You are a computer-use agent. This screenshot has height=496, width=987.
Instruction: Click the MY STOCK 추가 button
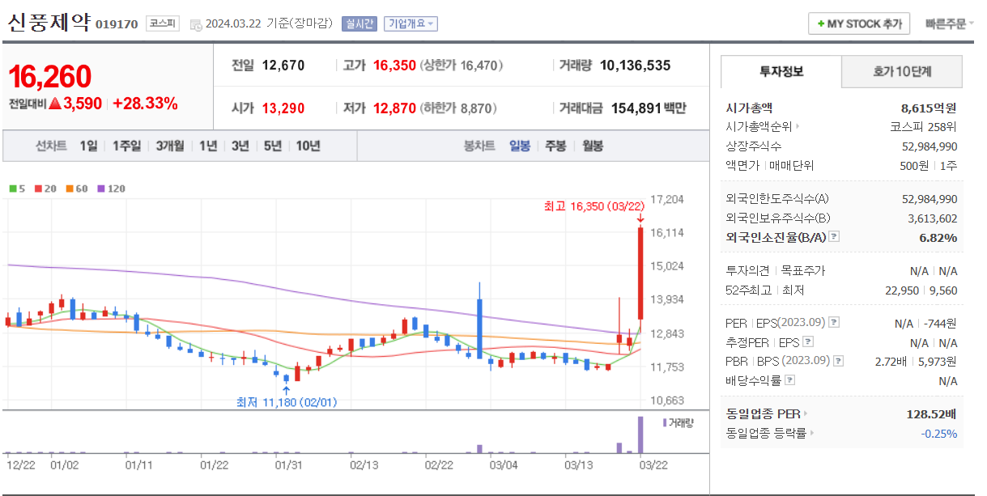[x=859, y=23]
